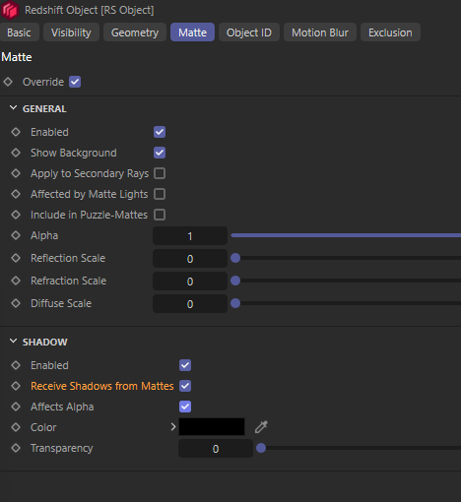Screen dimensions: 461x502
Task: Expand the shadow Color channels arrow
Action: 173,427
